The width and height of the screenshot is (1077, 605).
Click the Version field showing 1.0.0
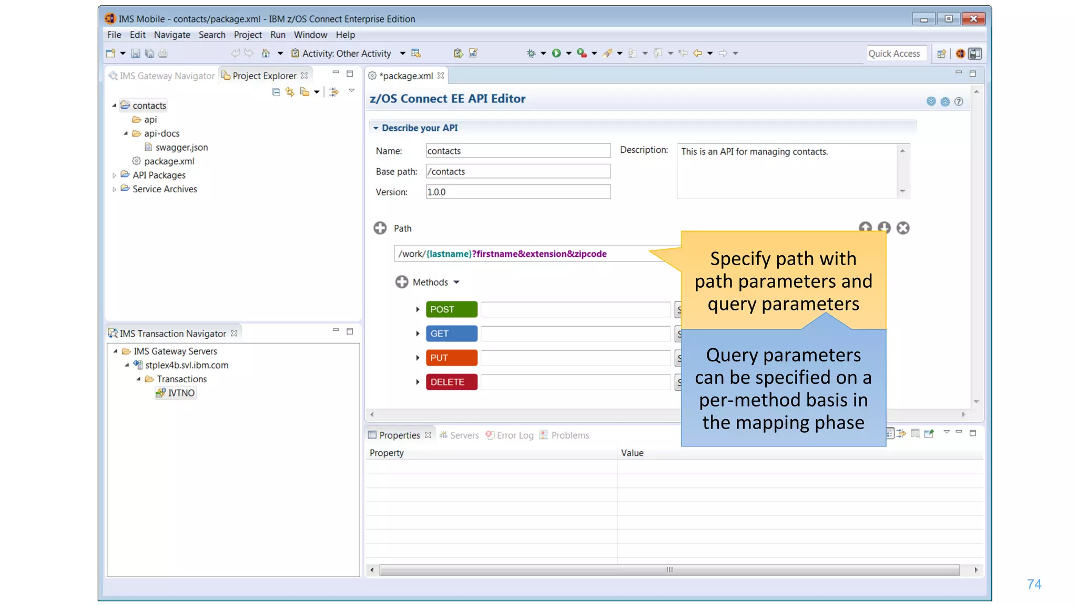point(518,192)
